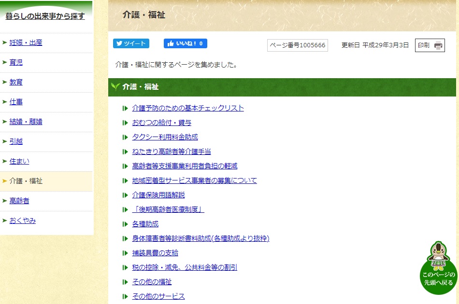Screen dimensions: 459x304
Task: Click the green arrow beside 仕事
Action: (5, 102)
